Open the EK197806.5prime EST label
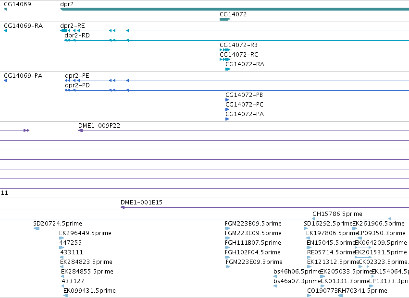 tap(332, 233)
